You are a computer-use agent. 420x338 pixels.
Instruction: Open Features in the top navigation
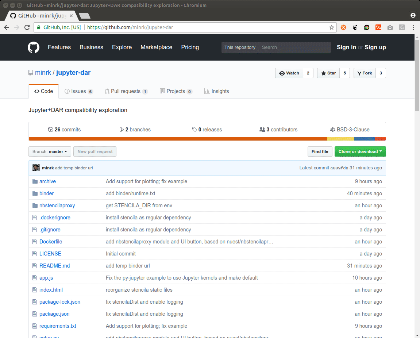point(59,47)
